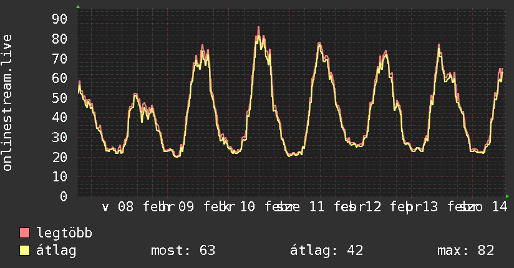Click the onlinestream.live vertical axis title
The height and width of the screenshot is (268, 514).
pos(7,103)
